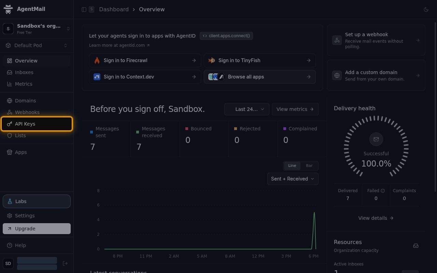
Task: Switch theme with the moon icon
Action: 426,10
